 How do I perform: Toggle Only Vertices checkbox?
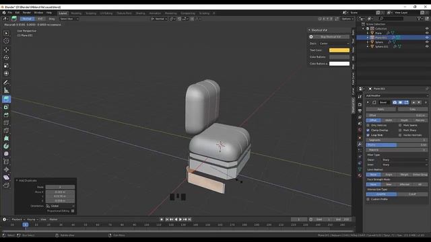(x=368, y=125)
